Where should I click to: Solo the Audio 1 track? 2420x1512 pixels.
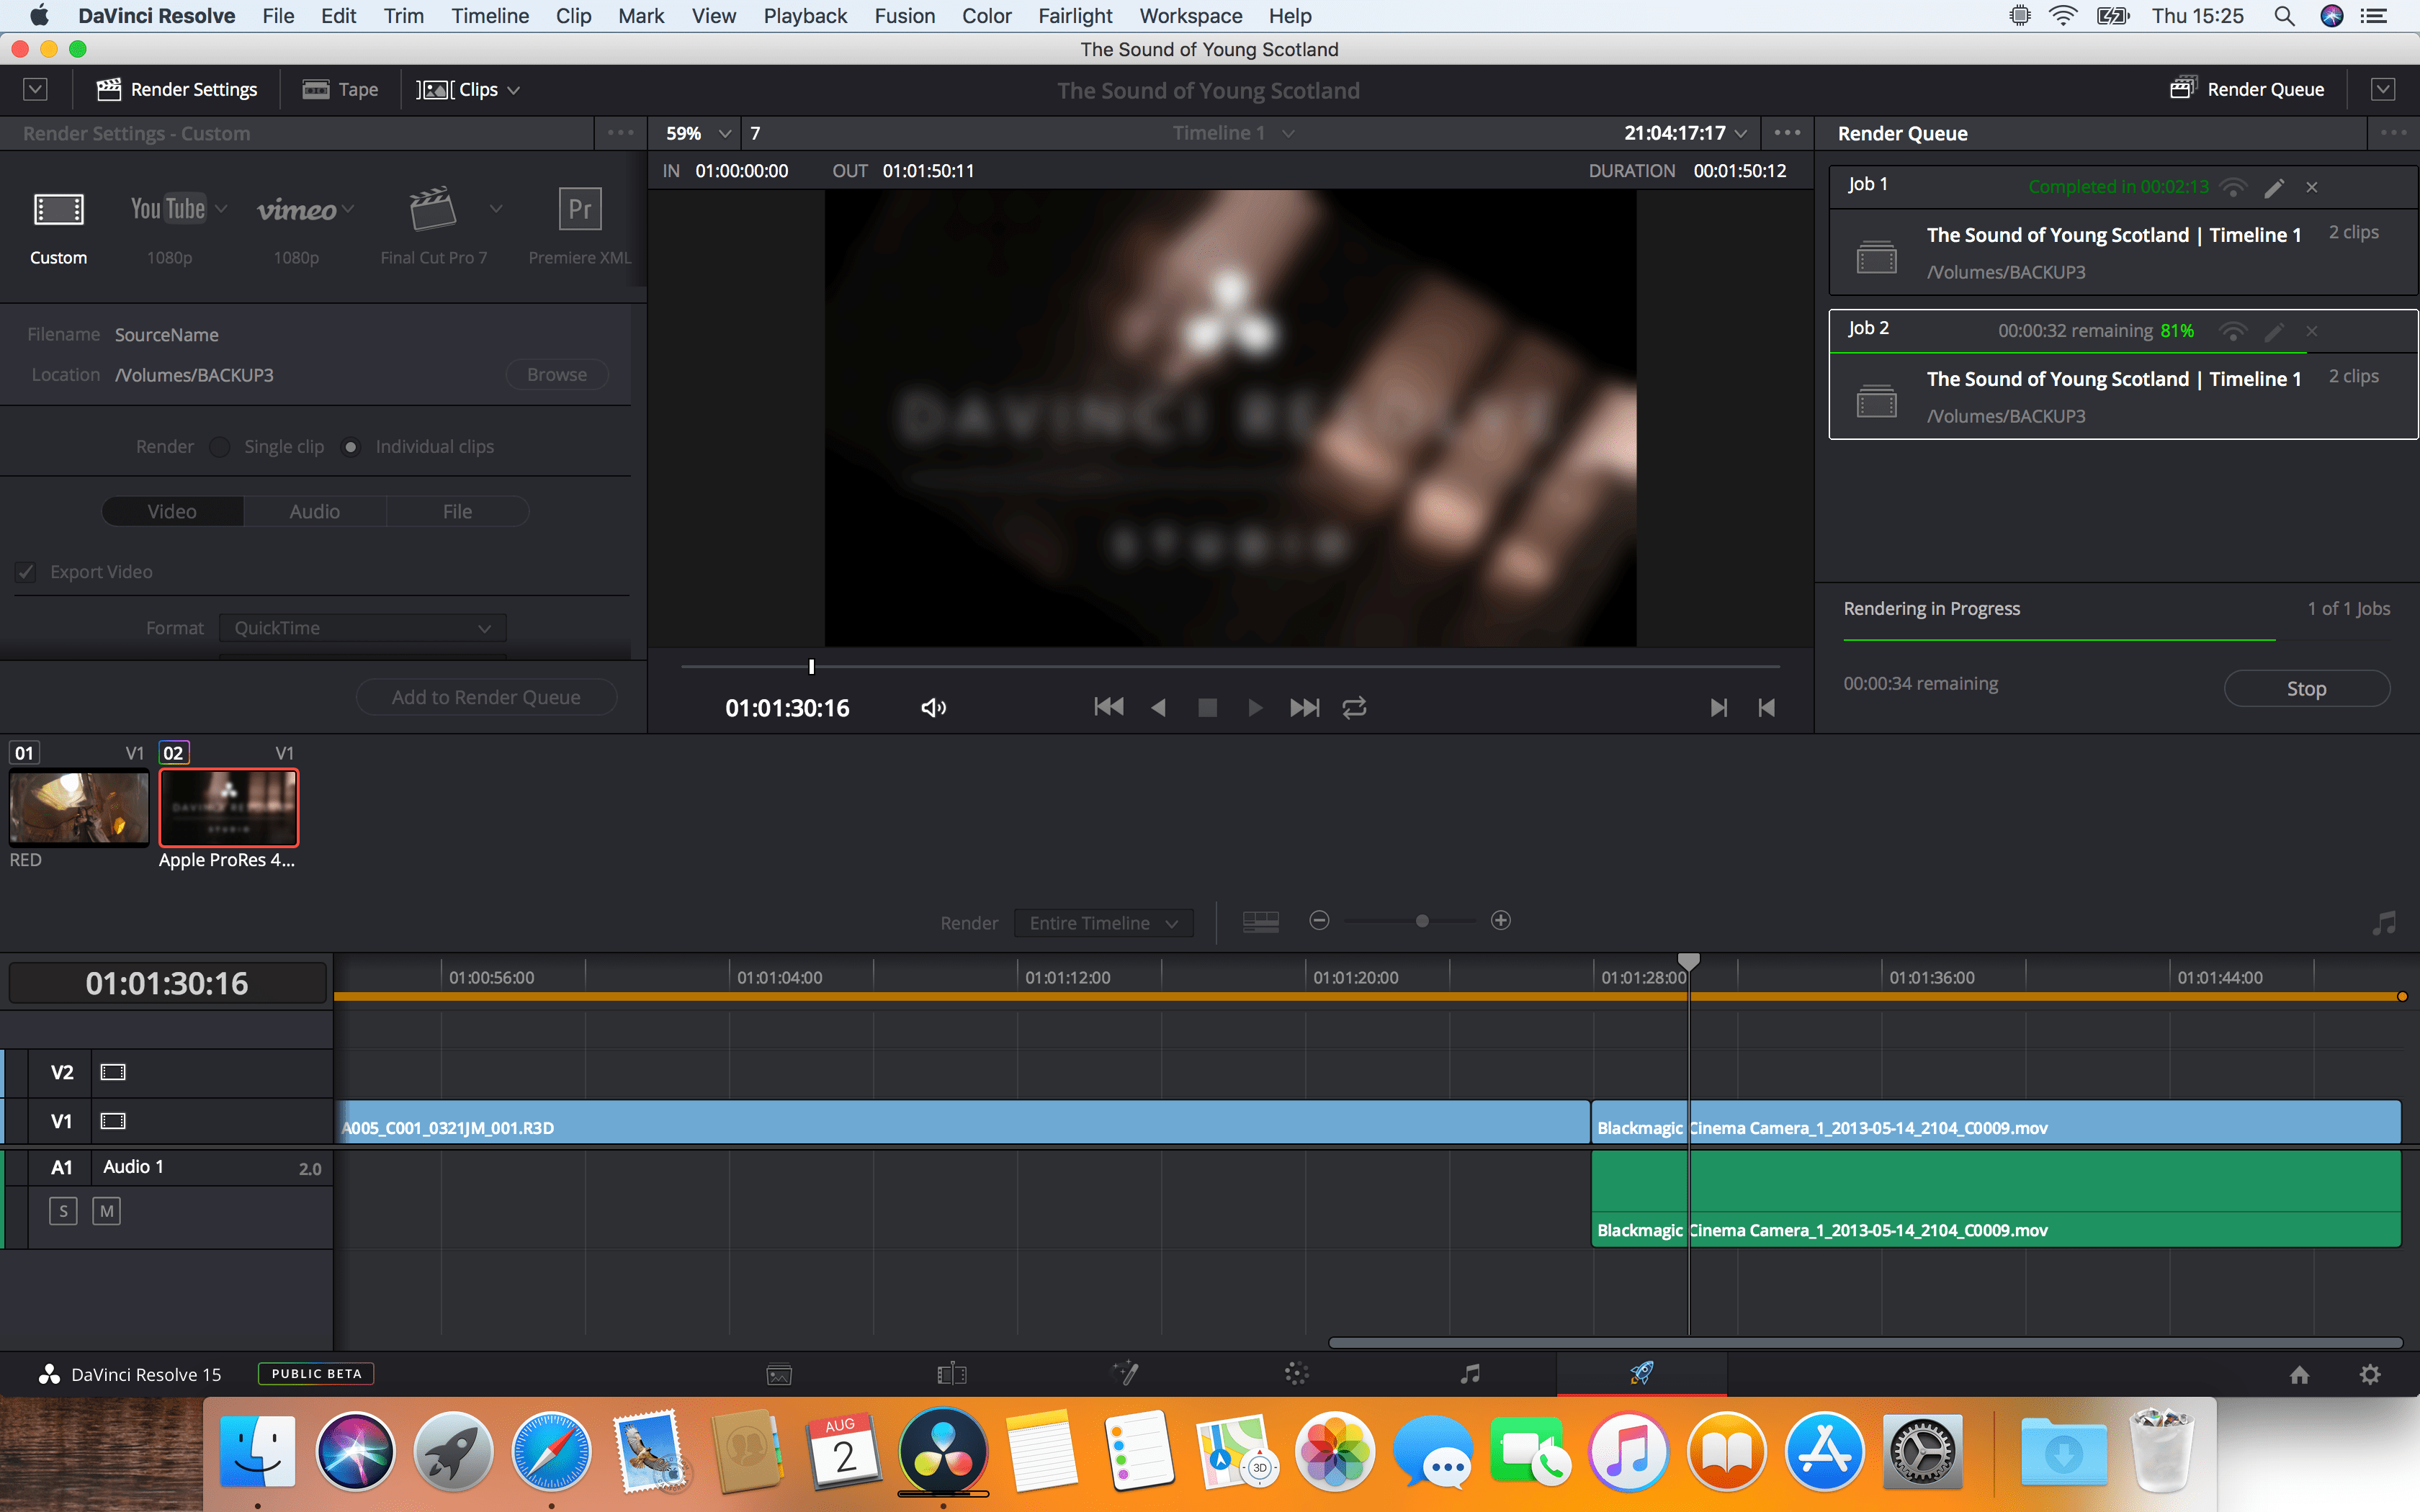pos(63,1212)
